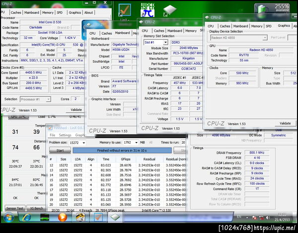The width and height of the screenshot is (298, 233).
Task: Click the Times to run field showing 20
Action: click(183, 143)
